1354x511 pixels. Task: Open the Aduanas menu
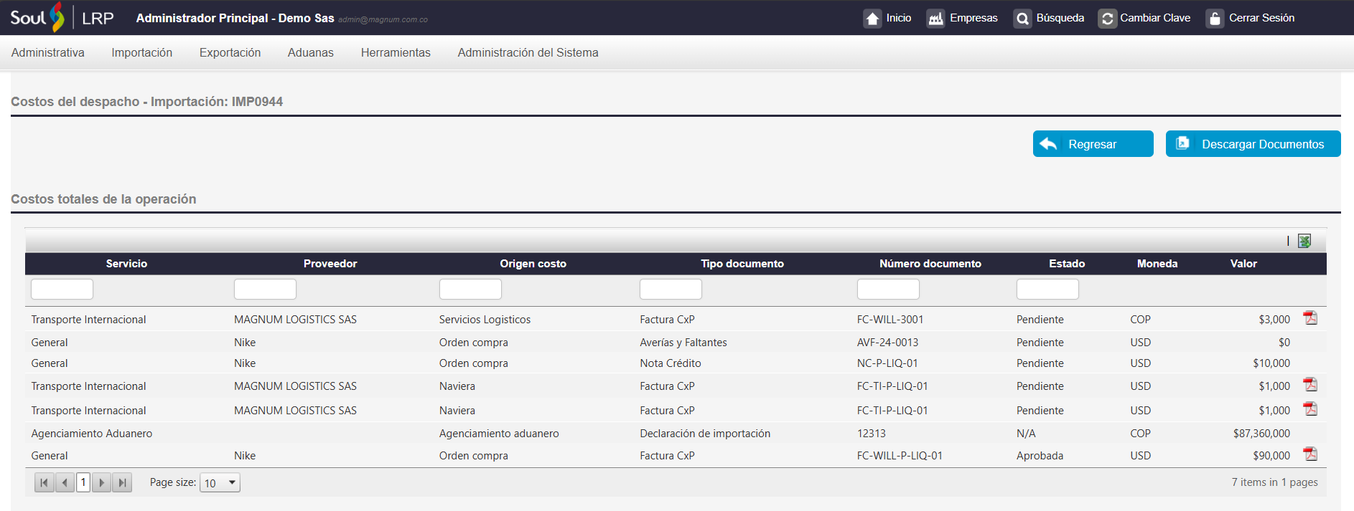click(x=311, y=52)
